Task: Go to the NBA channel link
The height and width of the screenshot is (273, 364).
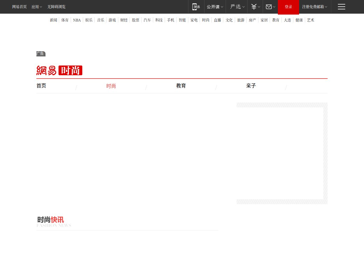Action: 77,20
